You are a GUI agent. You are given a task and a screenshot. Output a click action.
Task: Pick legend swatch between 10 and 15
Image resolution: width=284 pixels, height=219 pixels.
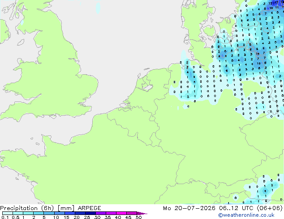point(60,213)
